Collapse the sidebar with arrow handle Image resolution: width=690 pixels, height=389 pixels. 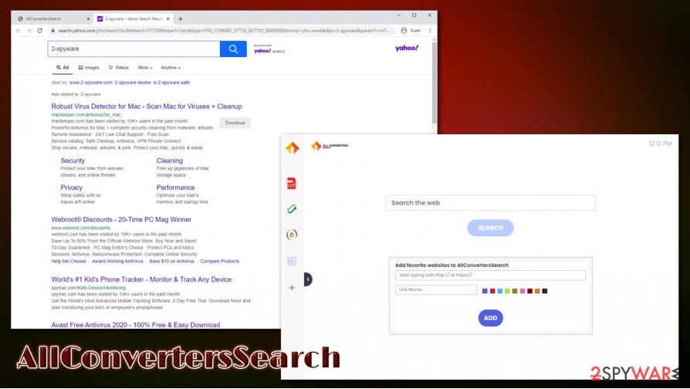[x=308, y=279]
